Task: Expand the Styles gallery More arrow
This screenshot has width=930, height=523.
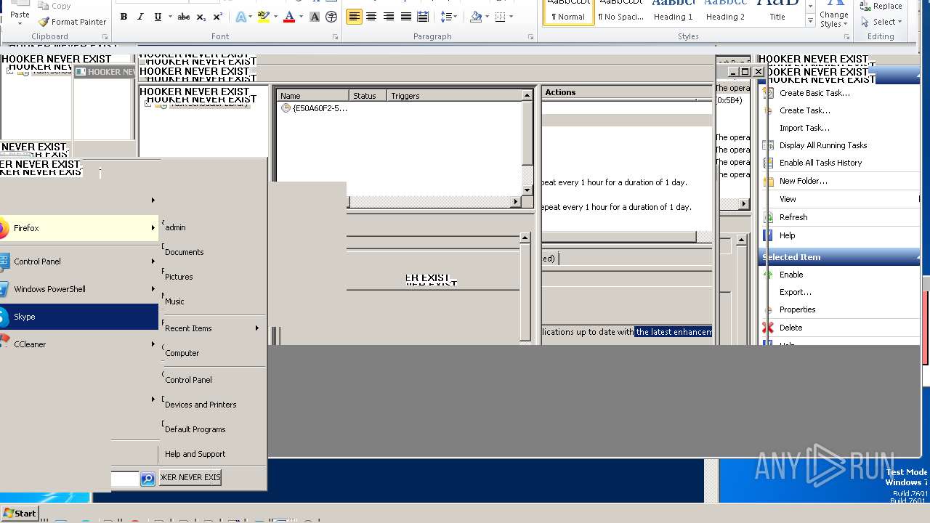Action: pyautogui.click(x=810, y=22)
